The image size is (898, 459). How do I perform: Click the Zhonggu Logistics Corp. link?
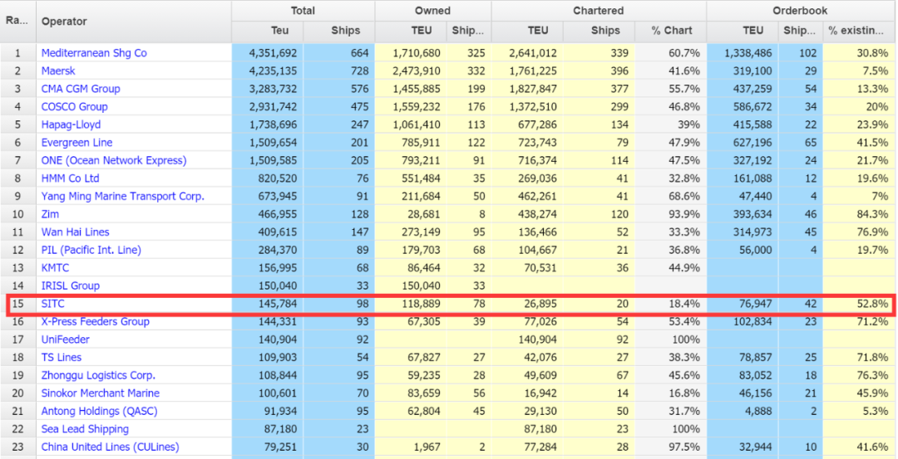pos(98,375)
